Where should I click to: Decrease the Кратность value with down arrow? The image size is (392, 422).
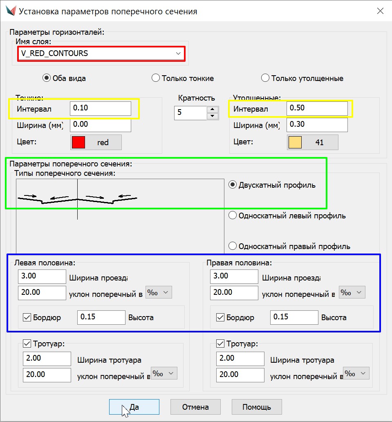click(212, 116)
